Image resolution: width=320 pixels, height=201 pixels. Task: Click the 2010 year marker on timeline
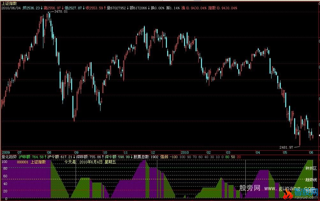tap(185, 152)
